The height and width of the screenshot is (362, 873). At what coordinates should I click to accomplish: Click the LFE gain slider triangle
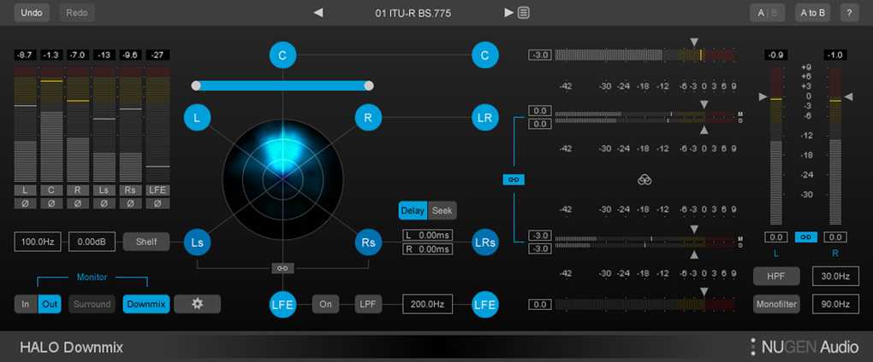[704, 291]
